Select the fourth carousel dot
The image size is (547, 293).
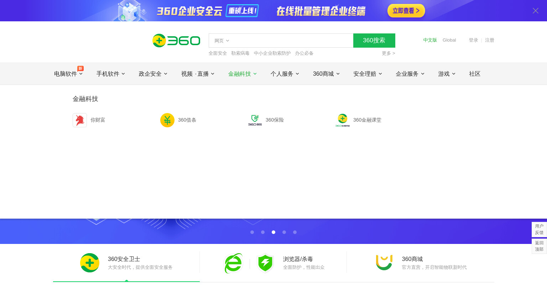pyautogui.click(x=284, y=232)
